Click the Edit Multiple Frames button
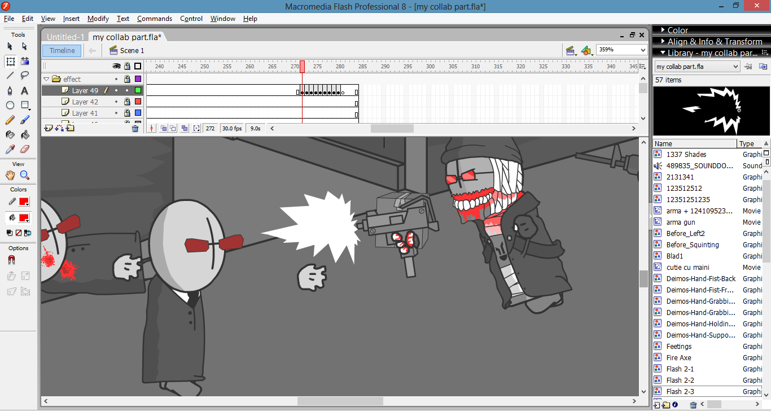 point(185,128)
